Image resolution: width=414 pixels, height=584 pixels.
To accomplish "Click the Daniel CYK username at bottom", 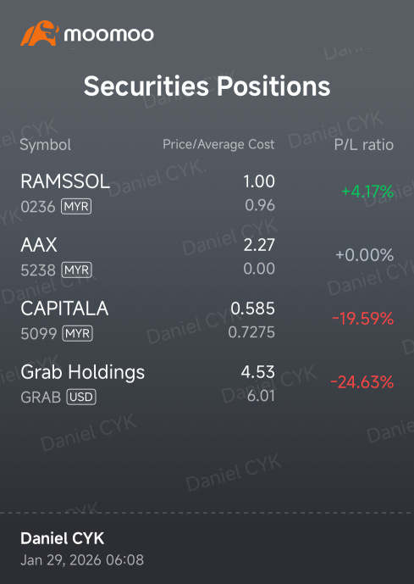I will click(x=63, y=538).
